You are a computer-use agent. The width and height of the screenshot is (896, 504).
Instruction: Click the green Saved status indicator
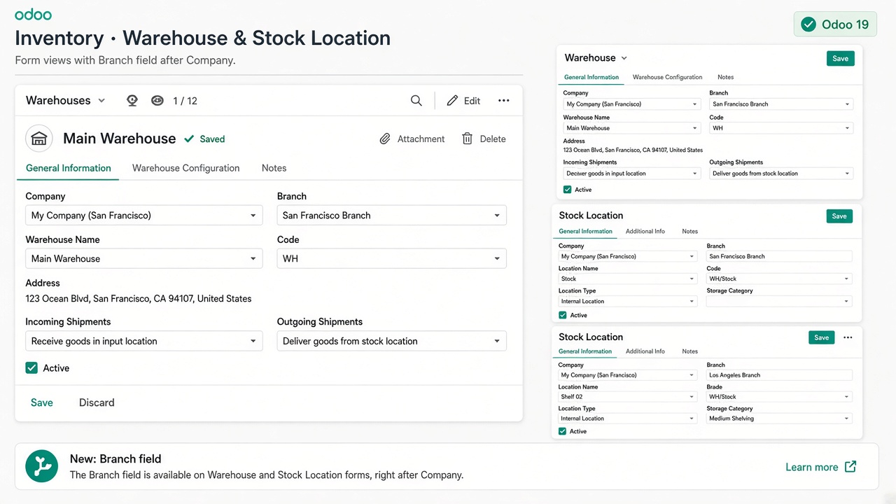tap(204, 139)
